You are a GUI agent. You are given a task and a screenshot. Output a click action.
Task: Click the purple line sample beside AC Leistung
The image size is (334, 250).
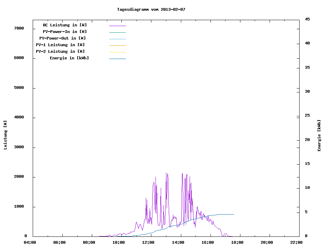click(x=117, y=26)
